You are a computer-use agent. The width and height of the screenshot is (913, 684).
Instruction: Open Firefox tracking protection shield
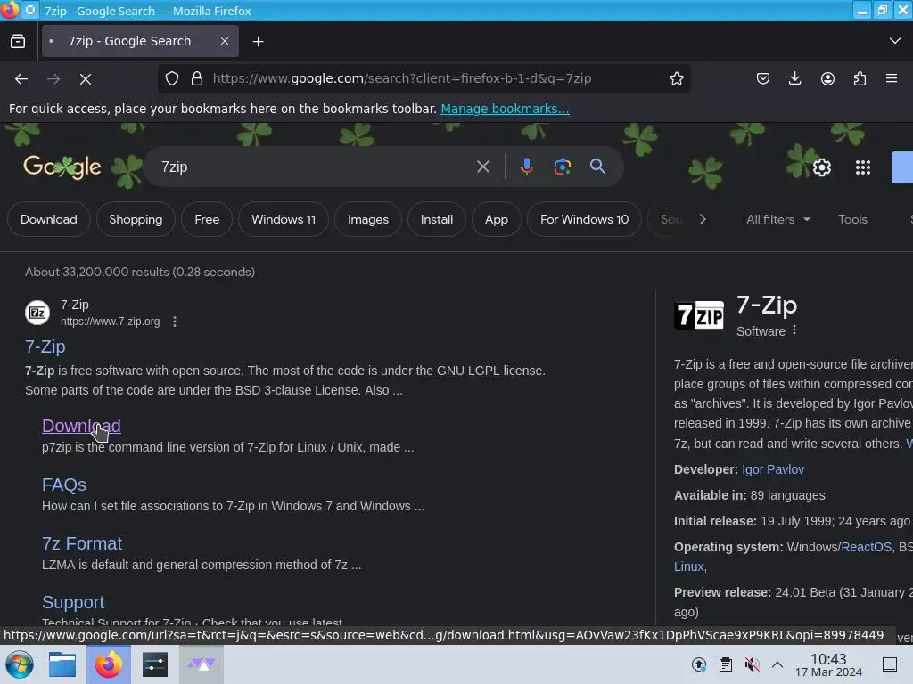(x=172, y=78)
